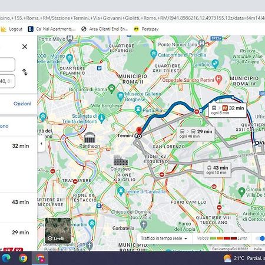Click the red Termini destination pin

tap(139, 130)
